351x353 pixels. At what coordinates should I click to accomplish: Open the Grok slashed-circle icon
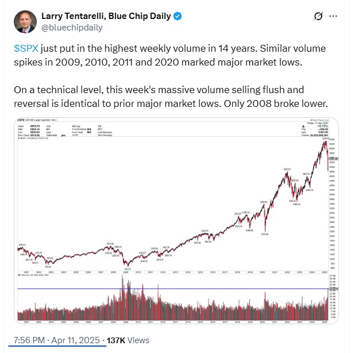(x=318, y=16)
